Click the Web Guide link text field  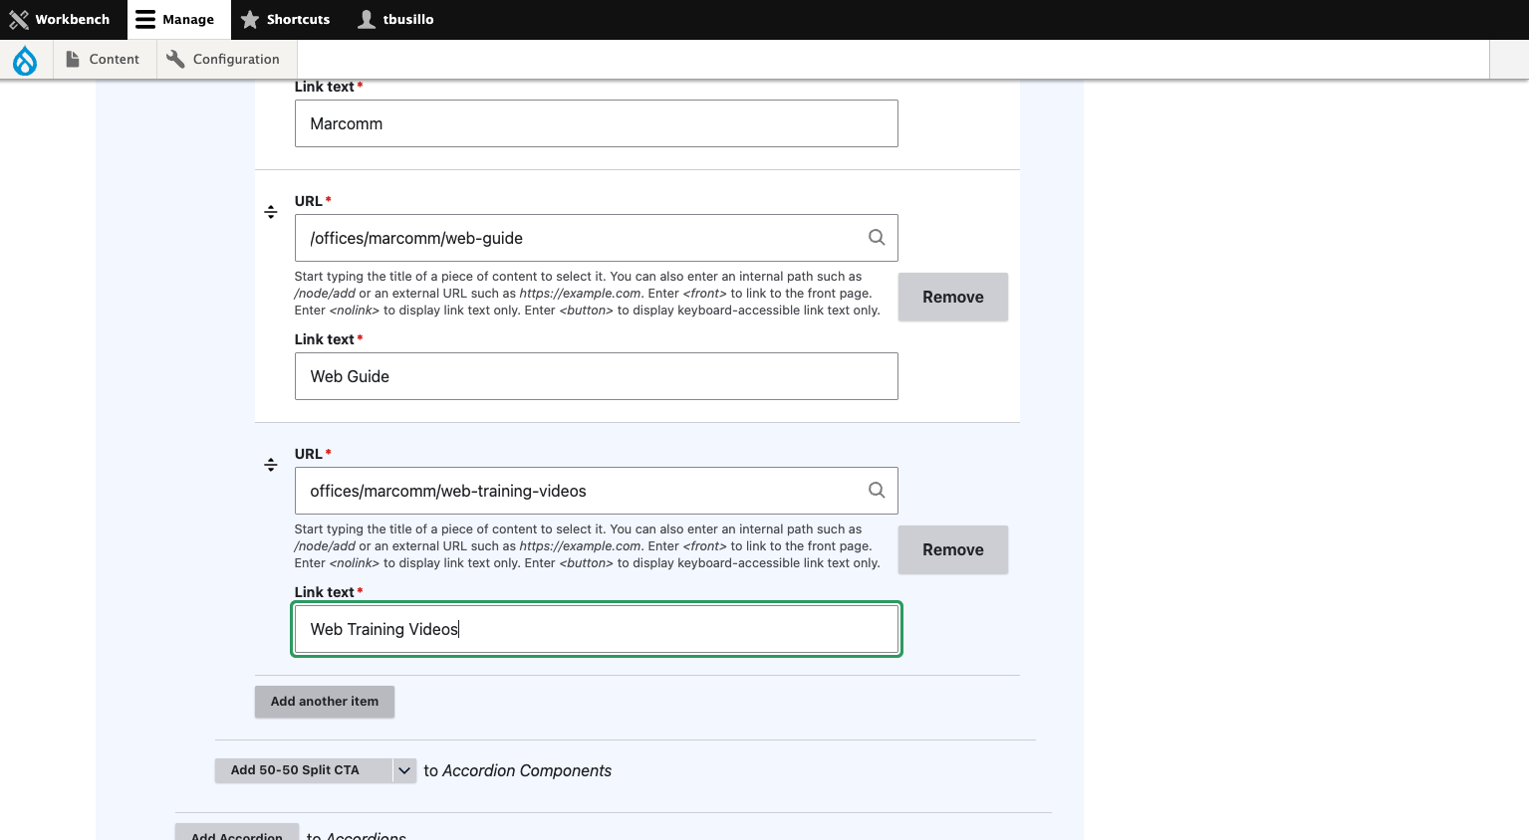[596, 376]
